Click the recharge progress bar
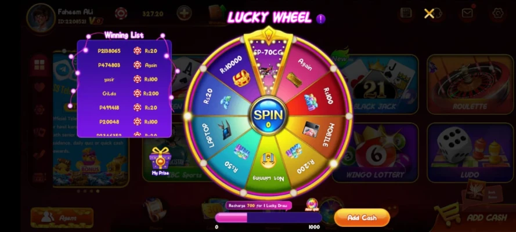Image resolution: width=516 pixels, height=232 pixels. point(268,217)
